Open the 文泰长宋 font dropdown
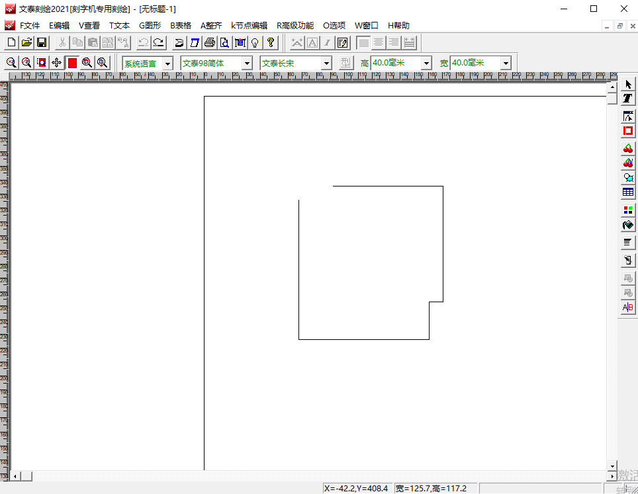Viewport: 638px width, 494px height. tap(326, 63)
